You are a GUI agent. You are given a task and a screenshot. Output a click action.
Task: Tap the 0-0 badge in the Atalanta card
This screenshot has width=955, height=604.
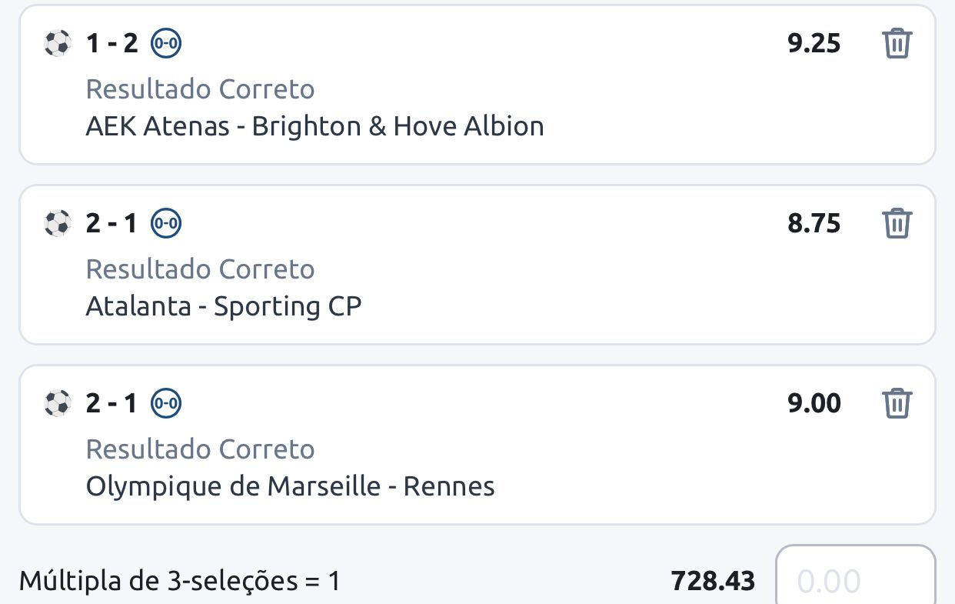click(166, 223)
